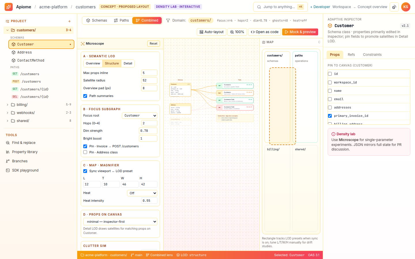Switch to the Paths view tab
Image resolution: width=415 pixels, height=259 pixels.
121,20
